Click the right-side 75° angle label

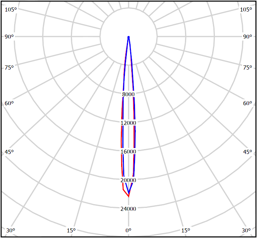coord(247,67)
